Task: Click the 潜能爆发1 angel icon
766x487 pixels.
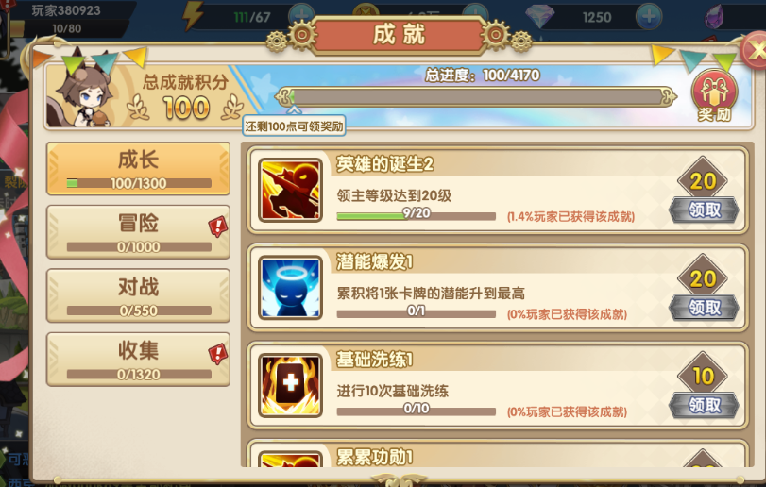Action: point(290,288)
